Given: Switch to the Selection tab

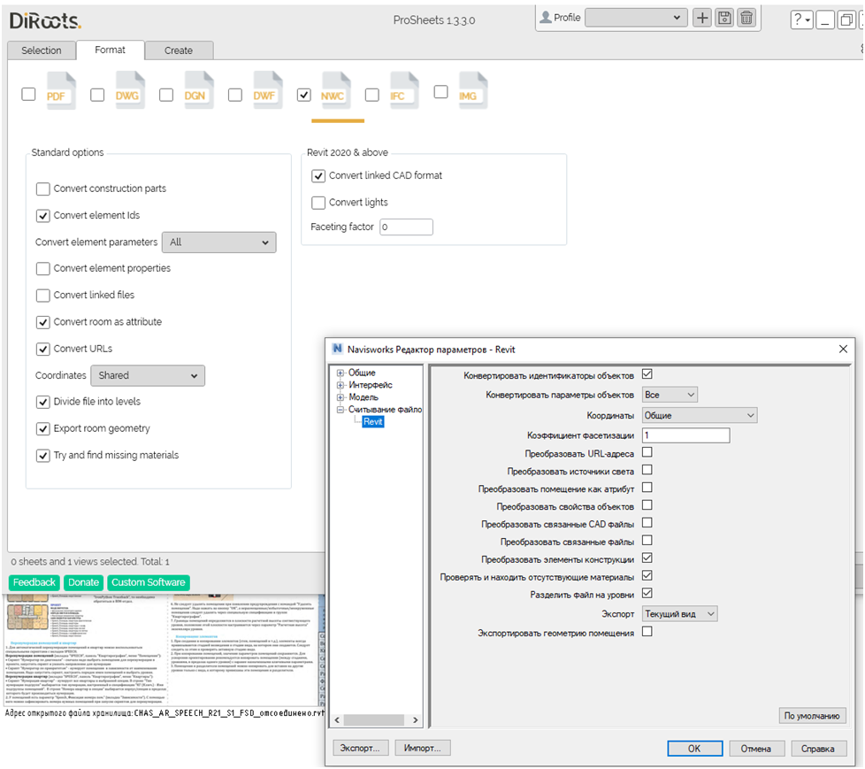Looking at the screenshot, I should point(42,50).
